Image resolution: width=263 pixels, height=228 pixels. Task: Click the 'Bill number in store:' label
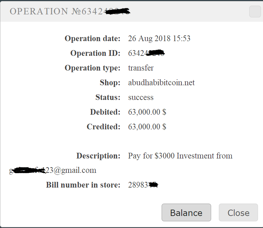point(83,185)
